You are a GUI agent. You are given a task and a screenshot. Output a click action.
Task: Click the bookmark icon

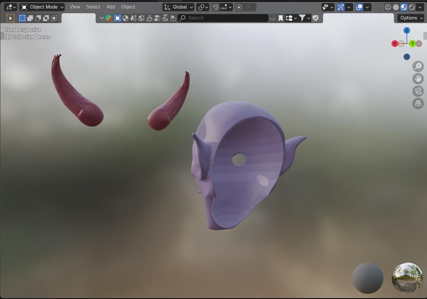point(281,18)
